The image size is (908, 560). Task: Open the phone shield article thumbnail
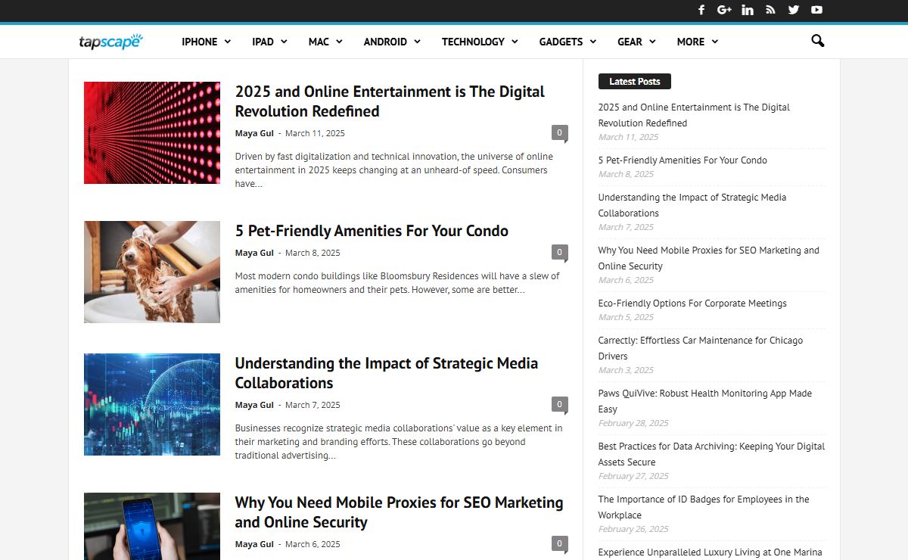[x=152, y=526]
